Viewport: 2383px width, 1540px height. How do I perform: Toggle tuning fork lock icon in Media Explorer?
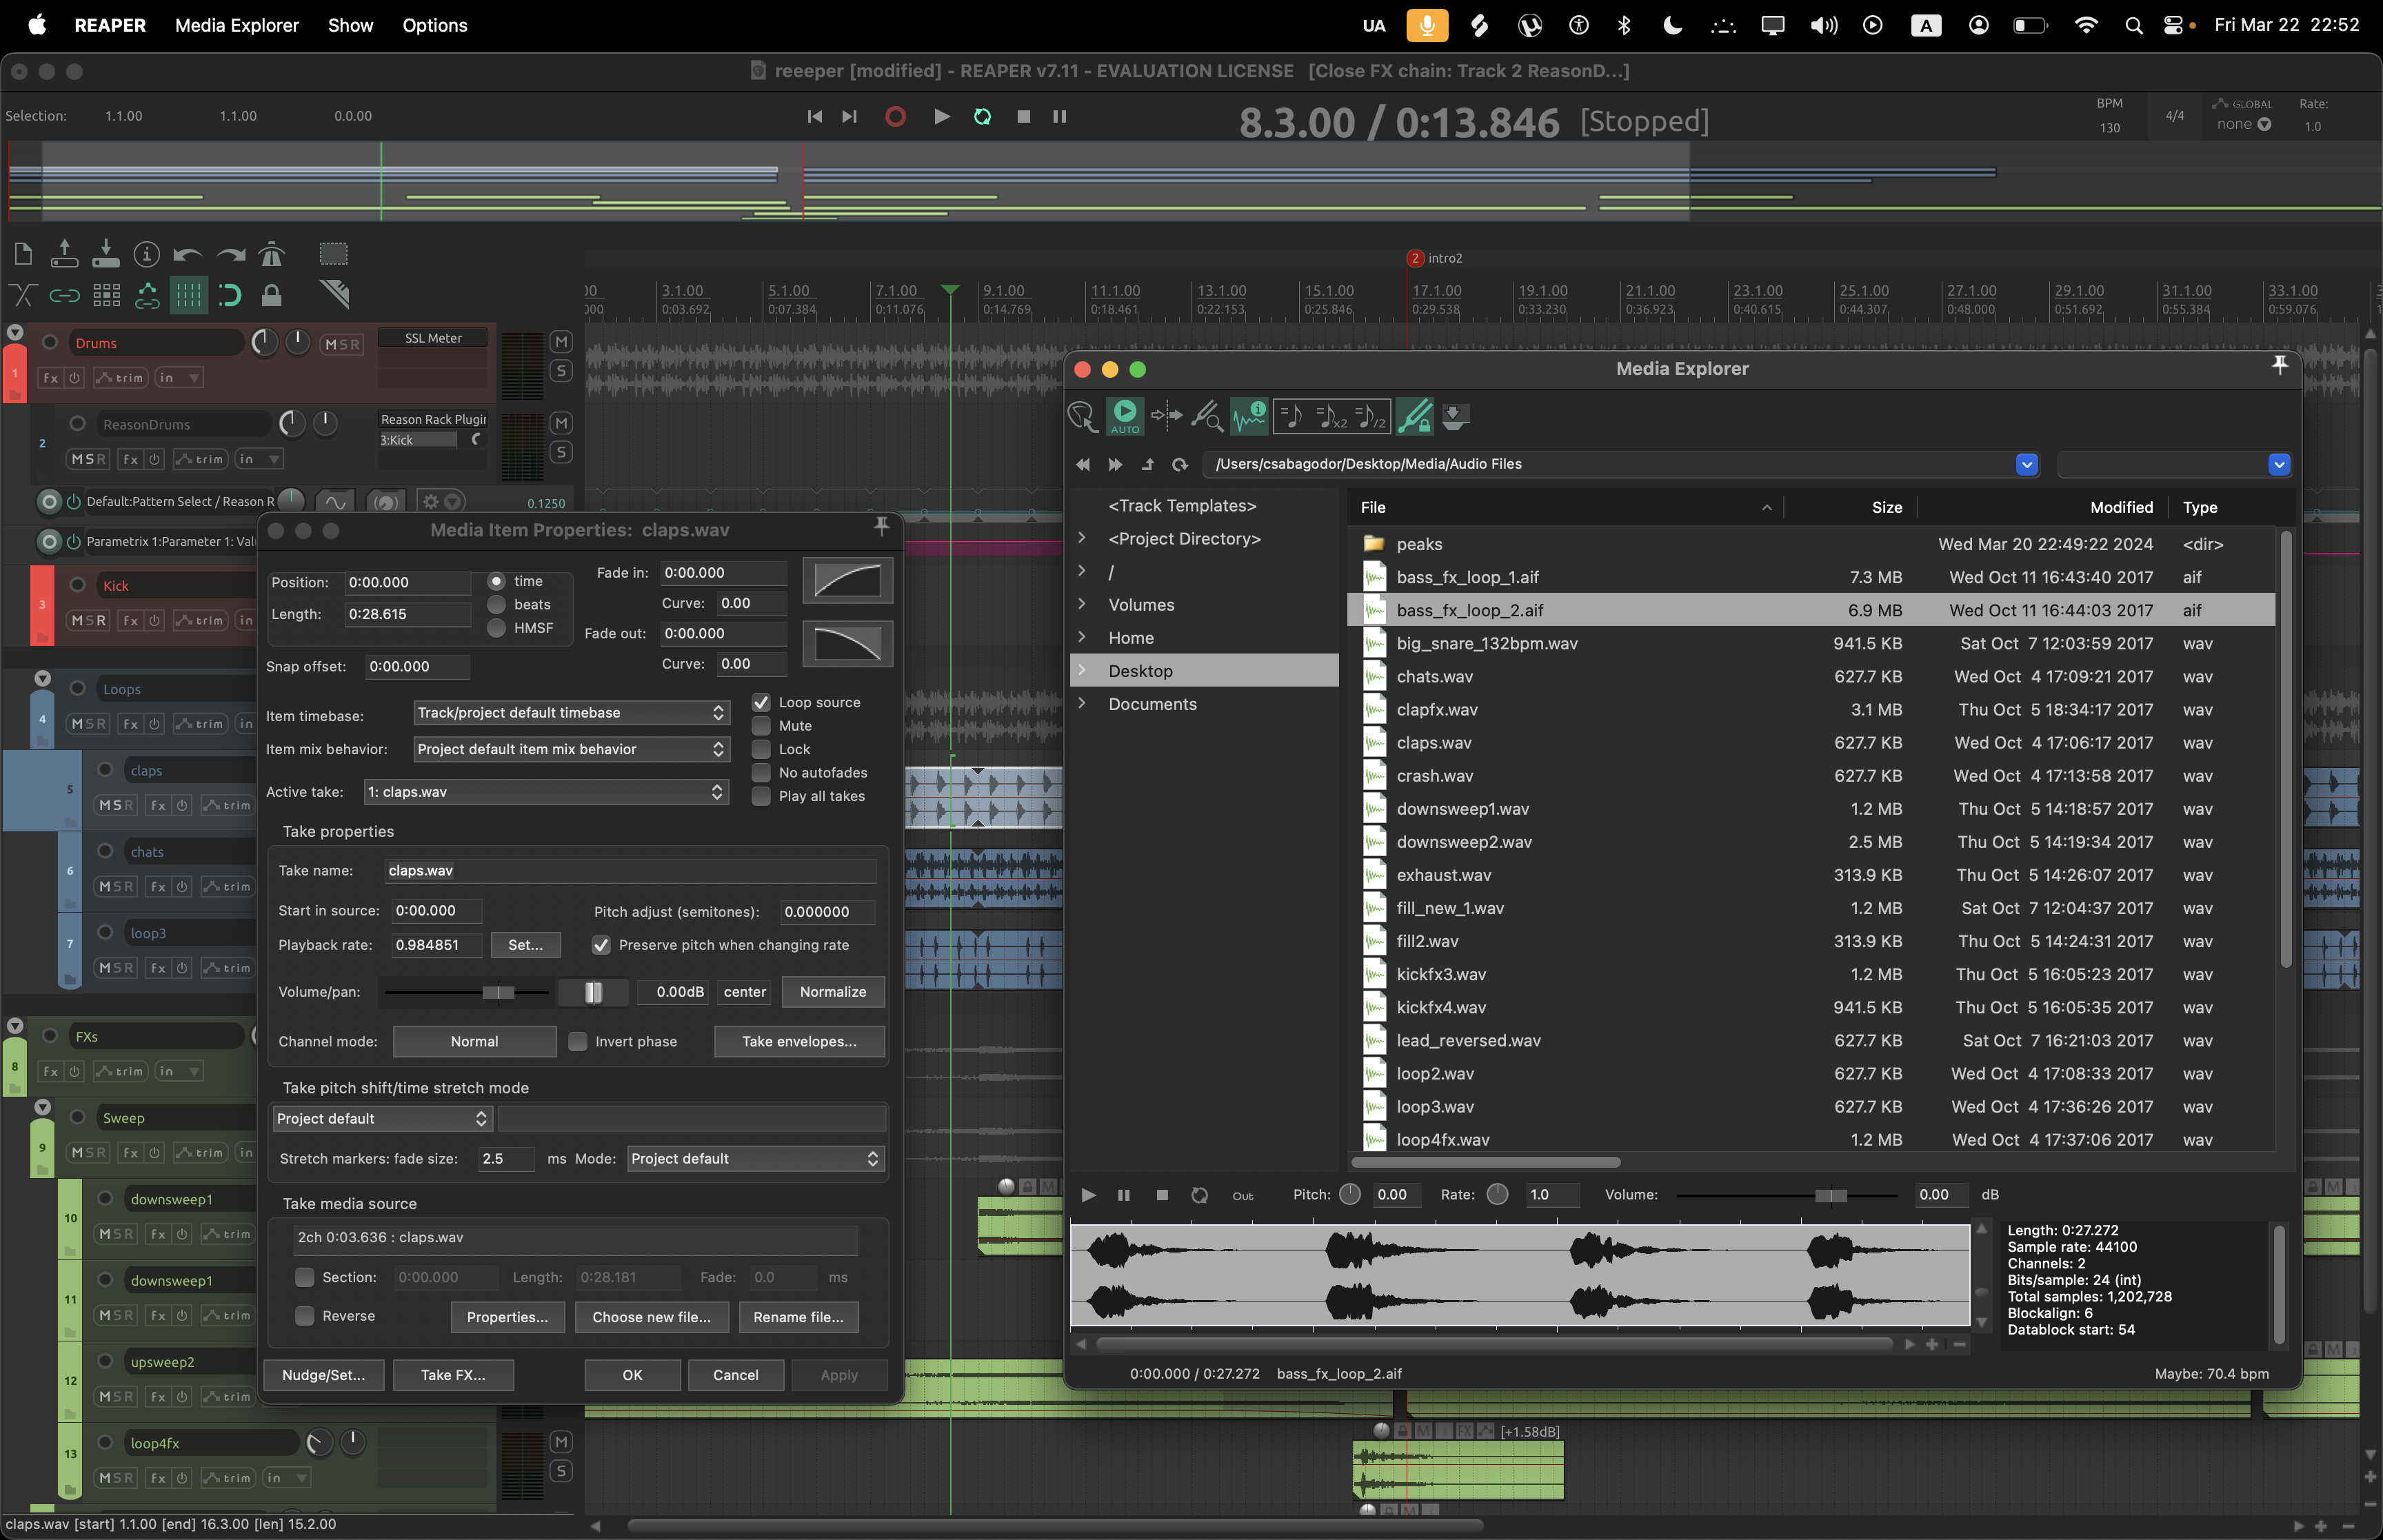click(1415, 415)
